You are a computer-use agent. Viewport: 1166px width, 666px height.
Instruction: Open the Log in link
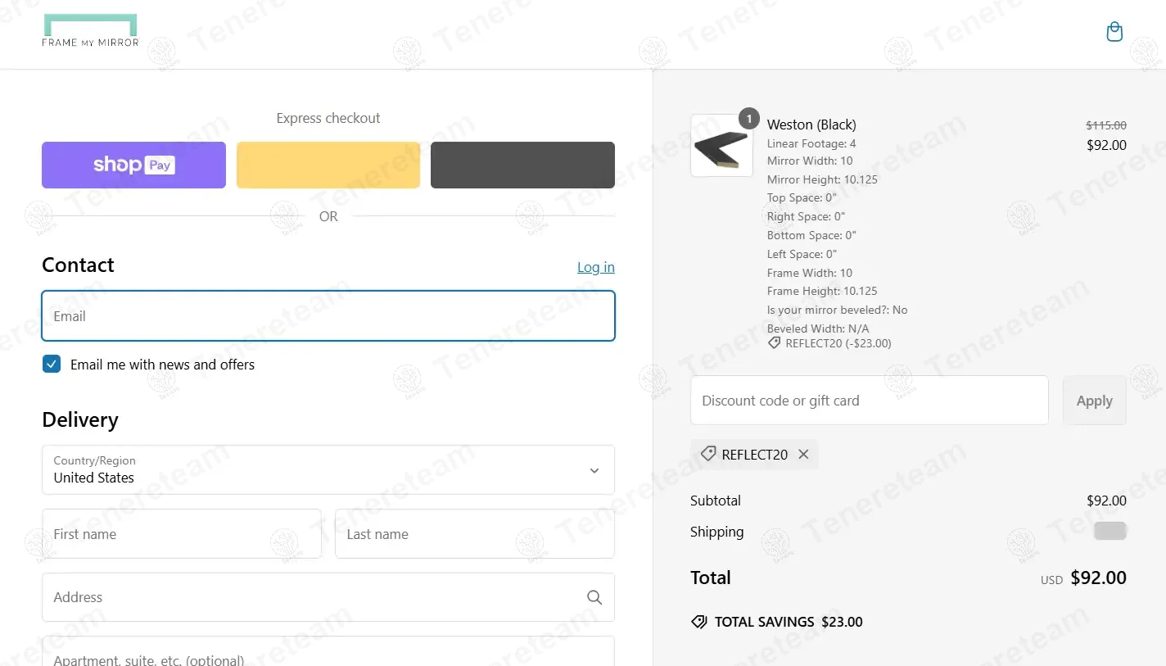(x=595, y=267)
